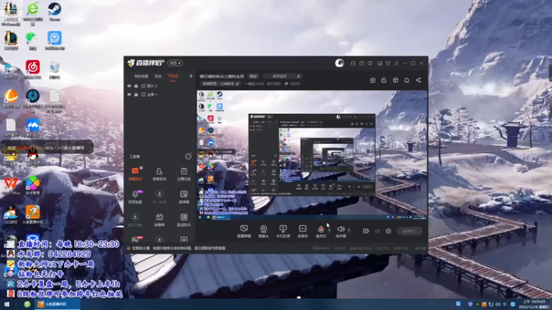This screenshot has height=310, width=552.
Task: Open the hamburger main menu
Action: tap(396, 63)
